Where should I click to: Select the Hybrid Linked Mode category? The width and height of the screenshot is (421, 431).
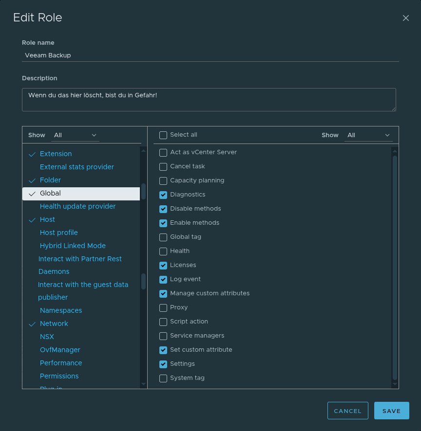point(73,246)
